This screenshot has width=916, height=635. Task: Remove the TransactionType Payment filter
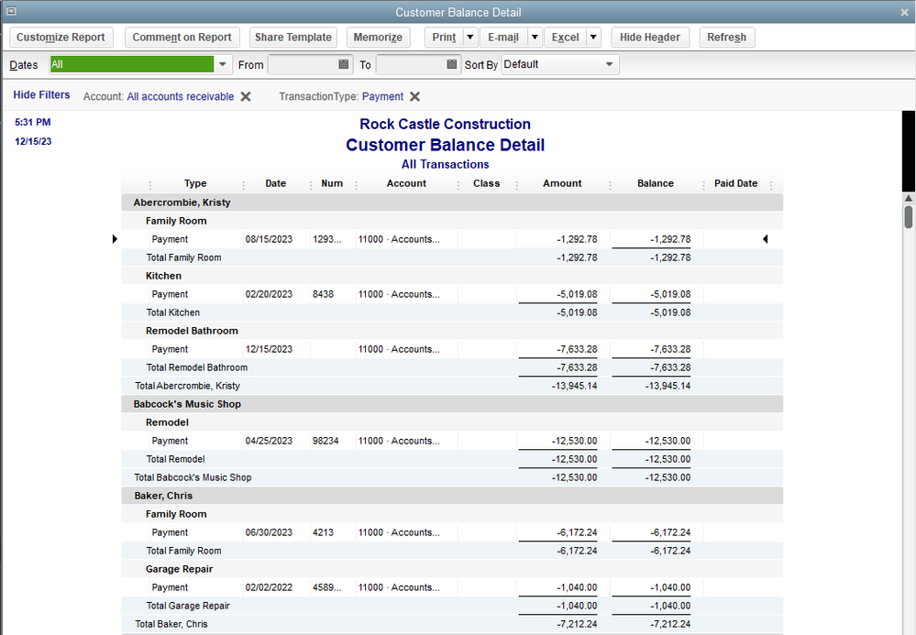414,96
